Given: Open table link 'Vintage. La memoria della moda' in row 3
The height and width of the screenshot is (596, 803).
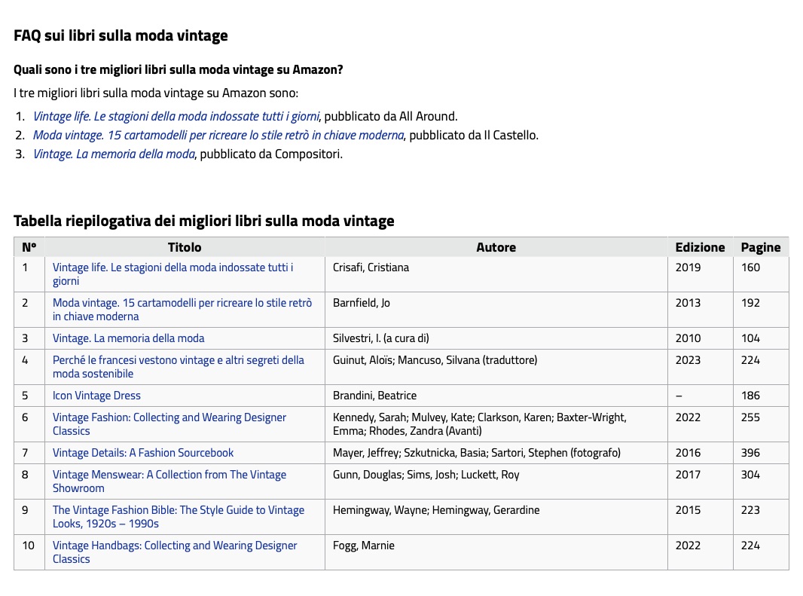Looking at the screenshot, I should pyautogui.click(x=129, y=338).
